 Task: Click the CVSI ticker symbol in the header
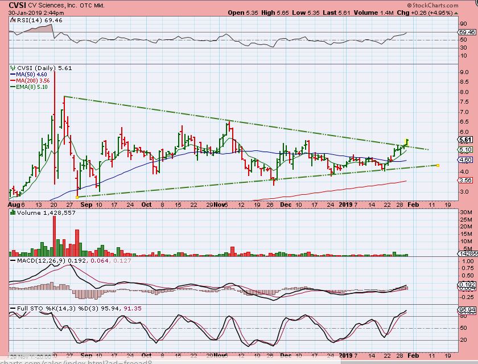coord(18,5)
